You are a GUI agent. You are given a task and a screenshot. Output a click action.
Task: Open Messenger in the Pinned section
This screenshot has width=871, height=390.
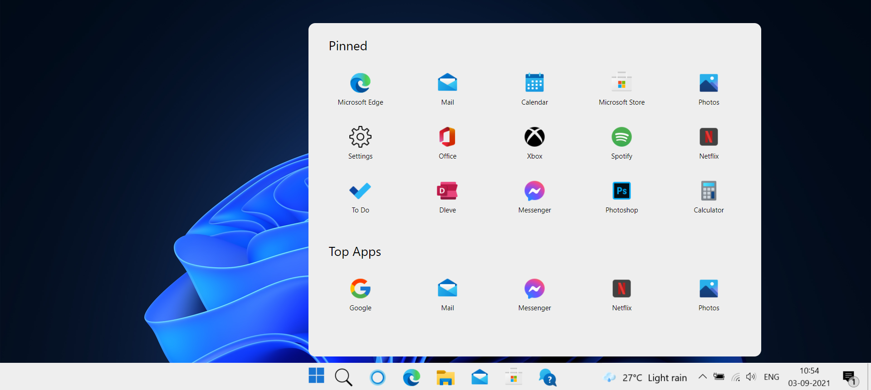pyautogui.click(x=534, y=197)
